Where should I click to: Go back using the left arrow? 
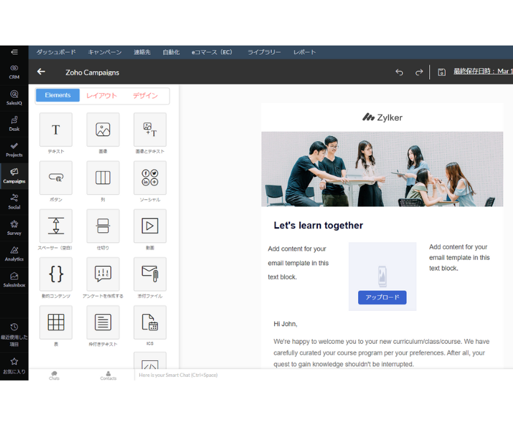(42, 72)
